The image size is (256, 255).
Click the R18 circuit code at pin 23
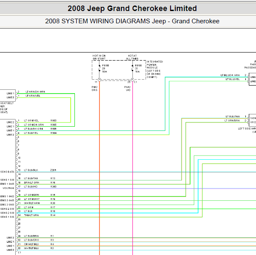53,211
